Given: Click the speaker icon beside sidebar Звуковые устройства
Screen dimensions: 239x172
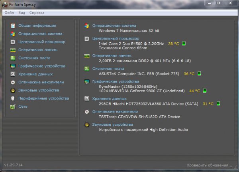Looking at the screenshot, I should pyautogui.click(x=13, y=91).
